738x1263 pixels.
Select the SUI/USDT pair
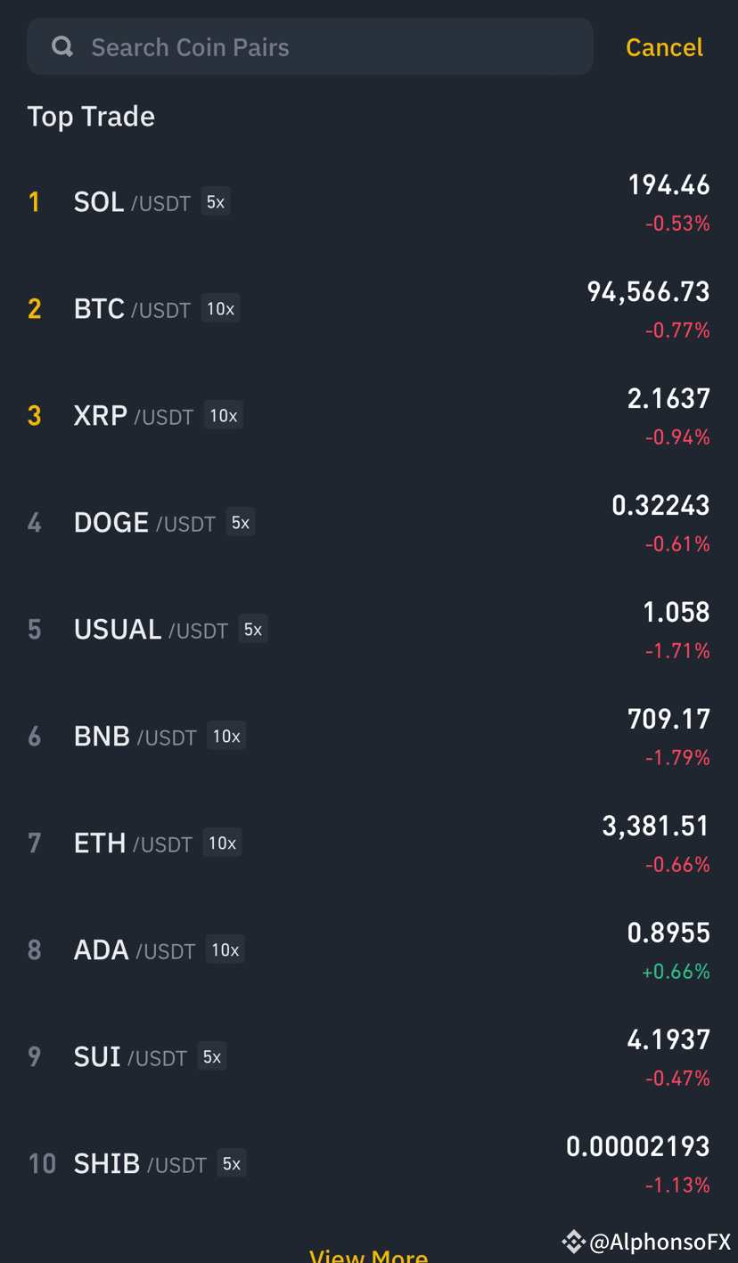369,1057
